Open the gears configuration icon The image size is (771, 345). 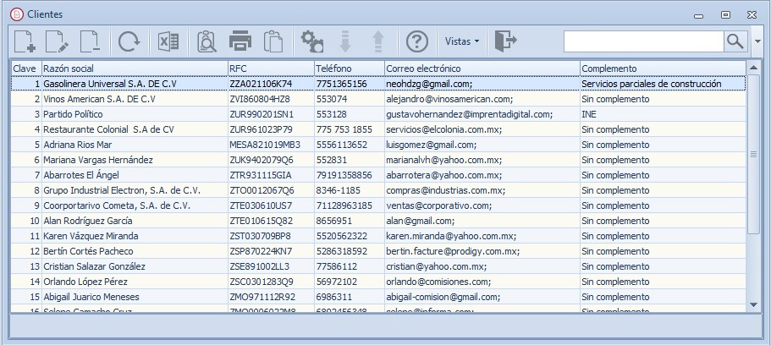coord(312,41)
